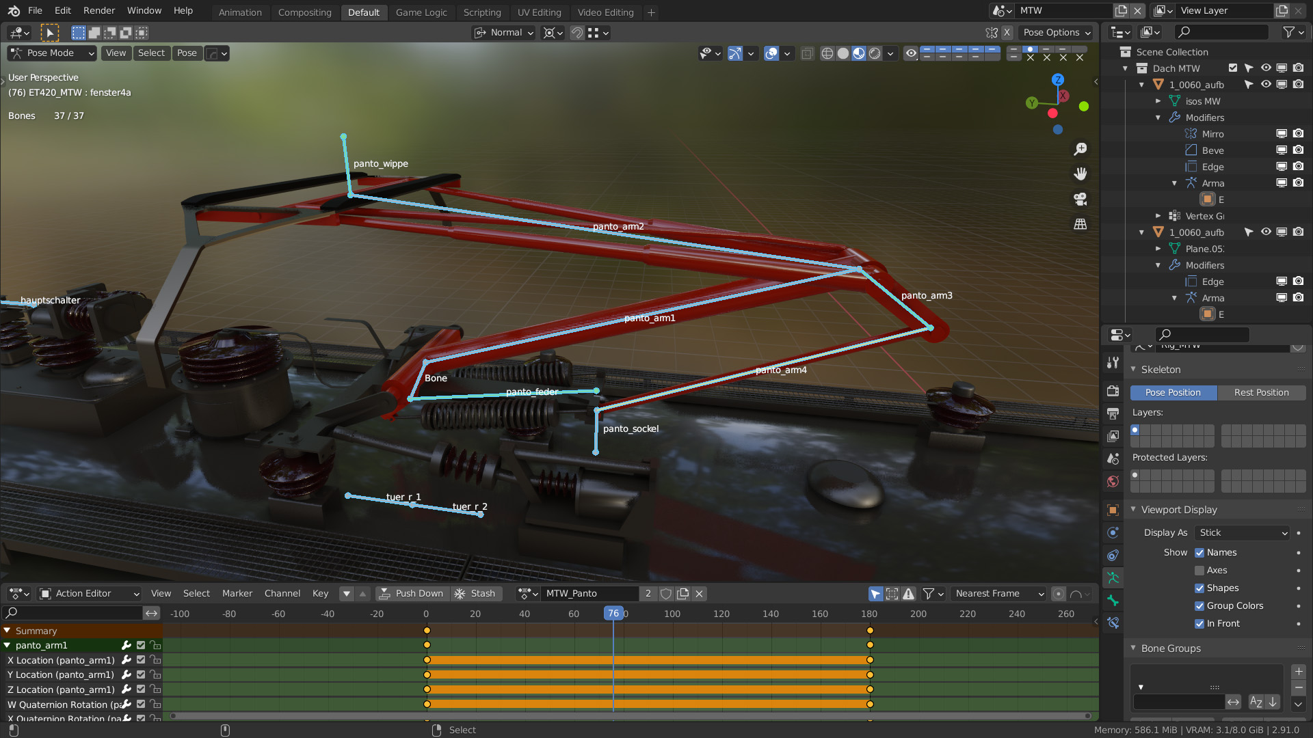This screenshot has width=1313, height=738.
Task: Open Object Data armature properties tab
Action: tap(1113, 577)
